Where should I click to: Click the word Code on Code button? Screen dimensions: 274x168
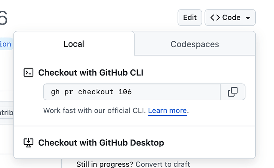[x=232, y=17]
